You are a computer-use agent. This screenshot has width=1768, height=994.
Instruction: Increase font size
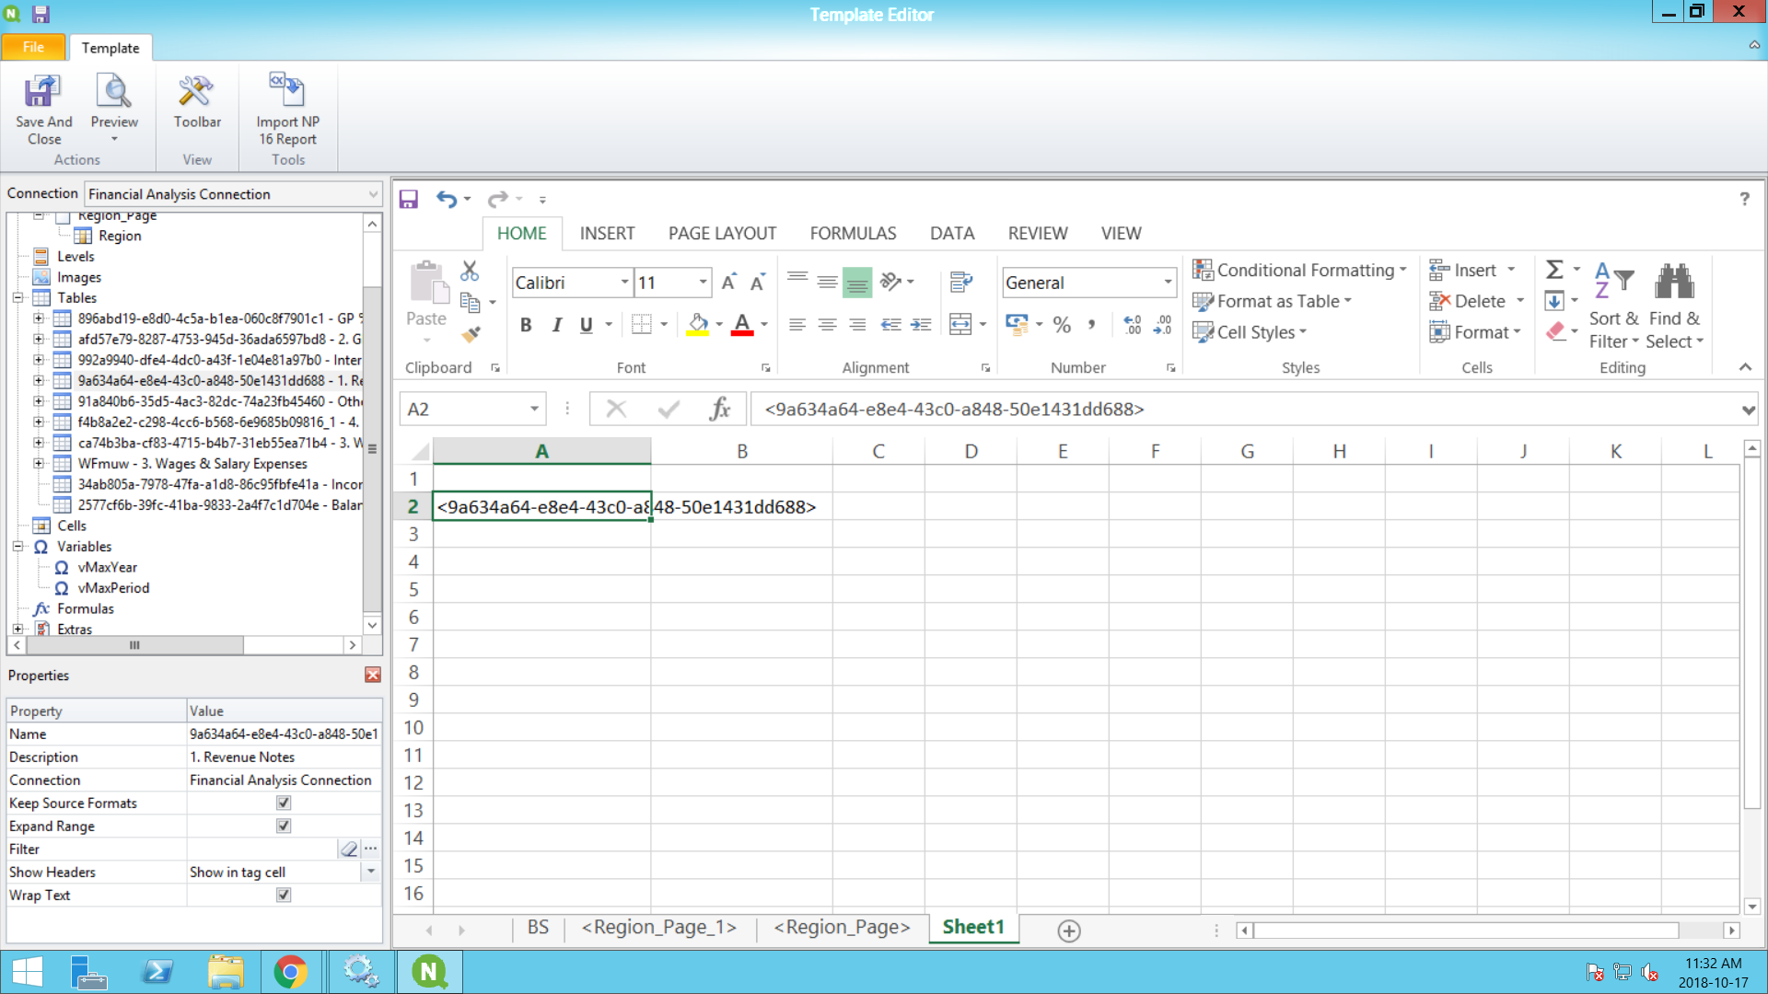tap(728, 283)
